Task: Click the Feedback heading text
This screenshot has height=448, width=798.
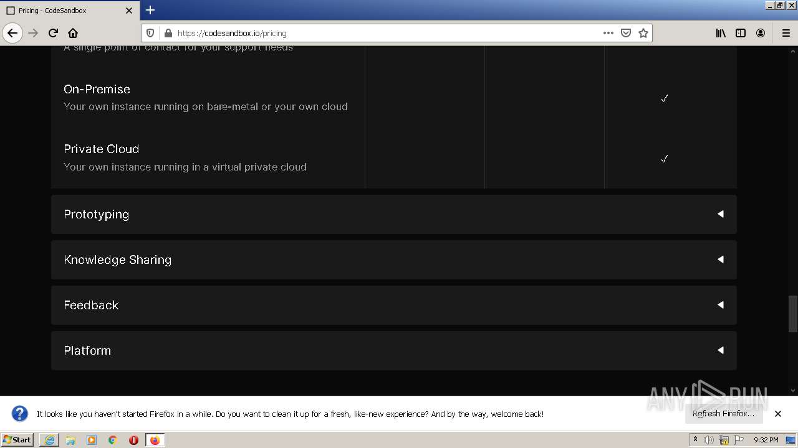Action: [91, 305]
